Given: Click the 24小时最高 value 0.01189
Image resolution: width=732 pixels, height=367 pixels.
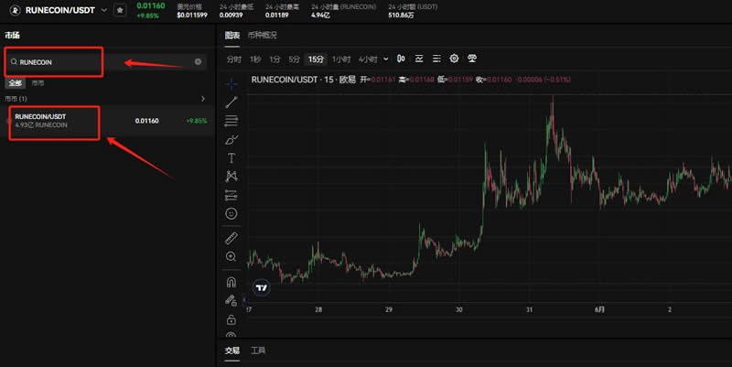Looking at the screenshot, I should coord(277,15).
